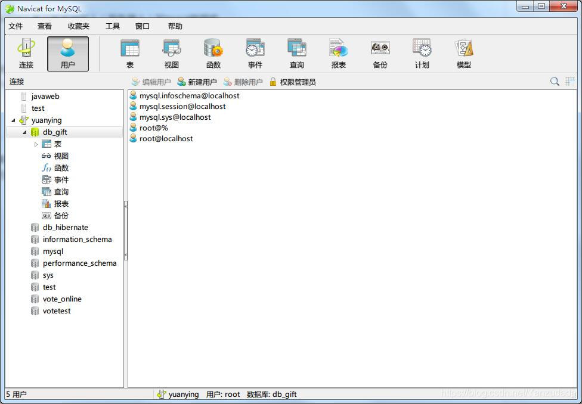Click yuanying icon in the status bar

[x=162, y=394]
